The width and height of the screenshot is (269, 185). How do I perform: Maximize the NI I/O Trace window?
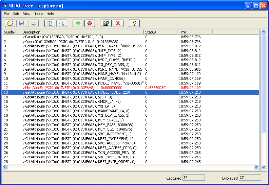[x=256, y=6]
